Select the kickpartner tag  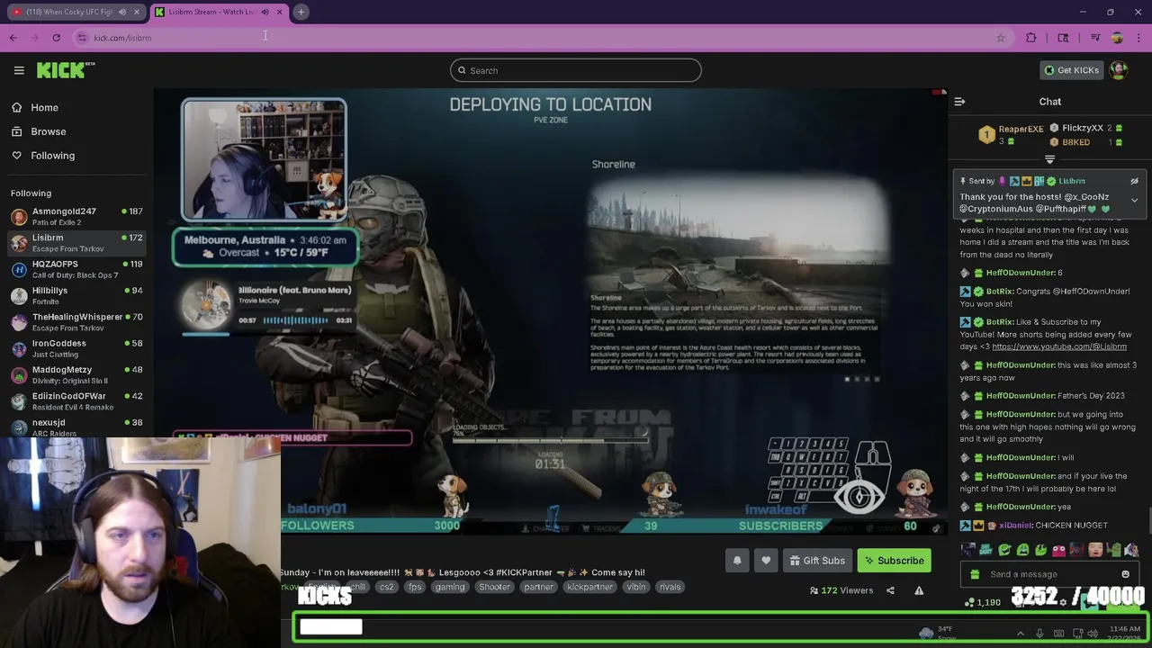point(589,587)
